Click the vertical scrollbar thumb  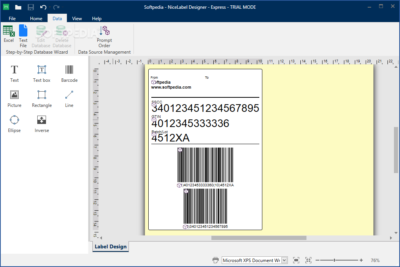396,149
